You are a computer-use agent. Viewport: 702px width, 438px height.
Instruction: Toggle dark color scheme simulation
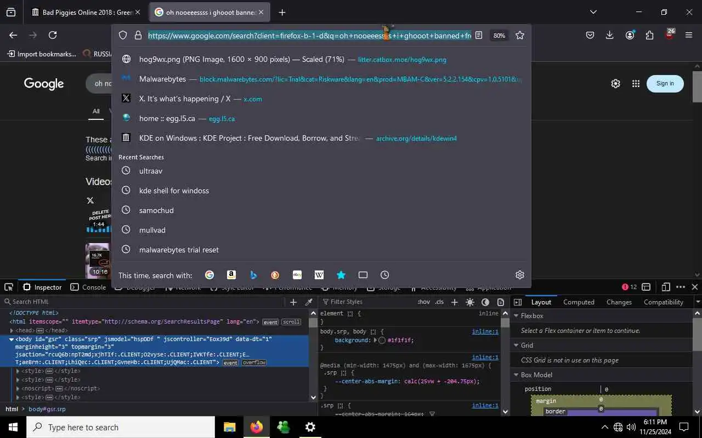[485, 302]
